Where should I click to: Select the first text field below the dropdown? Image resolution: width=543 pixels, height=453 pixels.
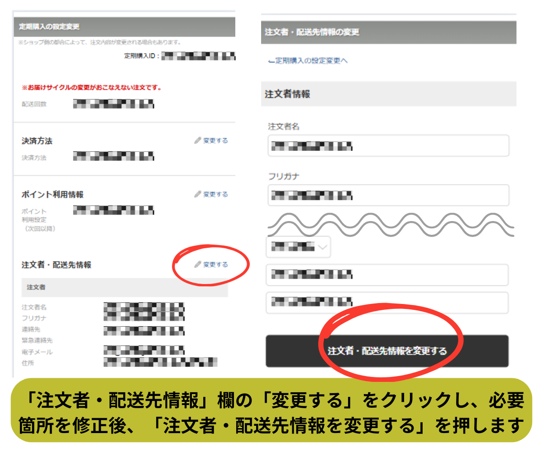(387, 275)
